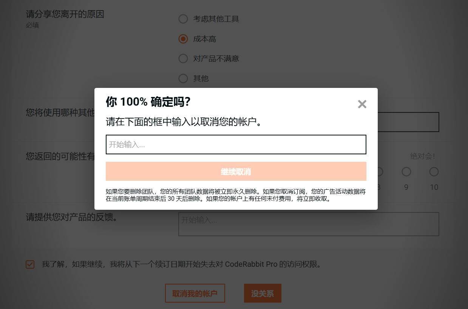This screenshot has width=468, height=309.
Task: Click the '取消我的帐户' button
Action: pyautogui.click(x=195, y=293)
